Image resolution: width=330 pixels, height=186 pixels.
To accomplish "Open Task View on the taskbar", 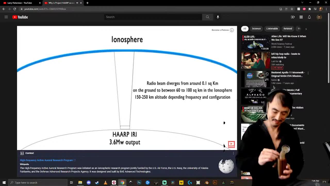I will 71,183.
